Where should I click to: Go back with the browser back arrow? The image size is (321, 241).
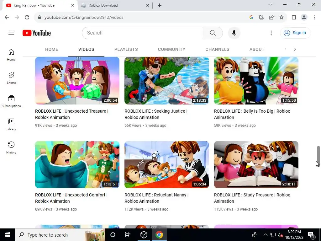[7, 17]
